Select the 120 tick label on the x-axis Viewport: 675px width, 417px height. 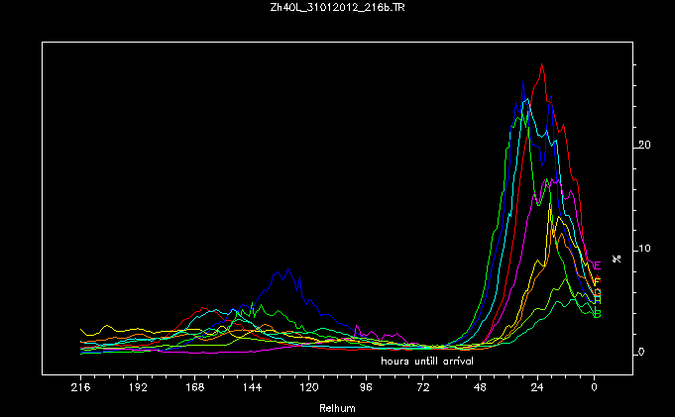pyautogui.click(x=309, y=389)
